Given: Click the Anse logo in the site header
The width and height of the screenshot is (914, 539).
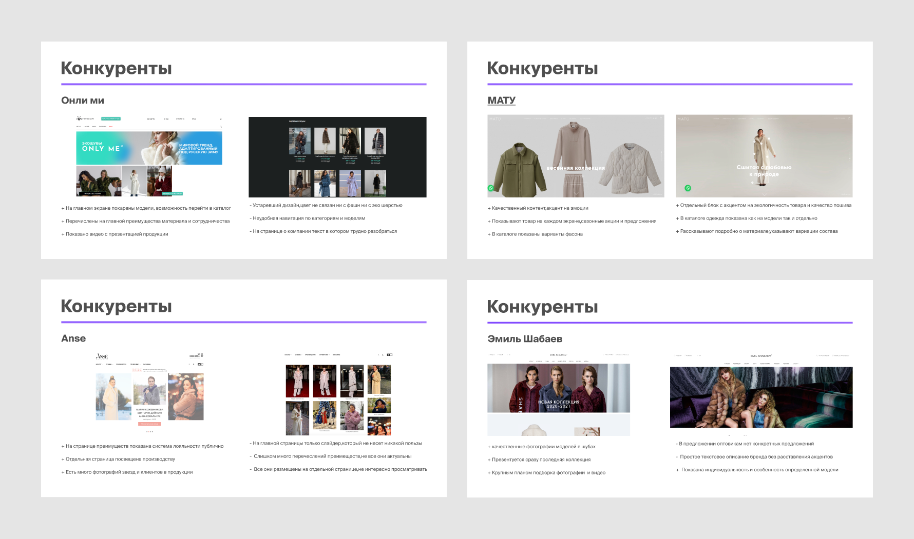Looking at the screenshot, I should pos(102,356).
